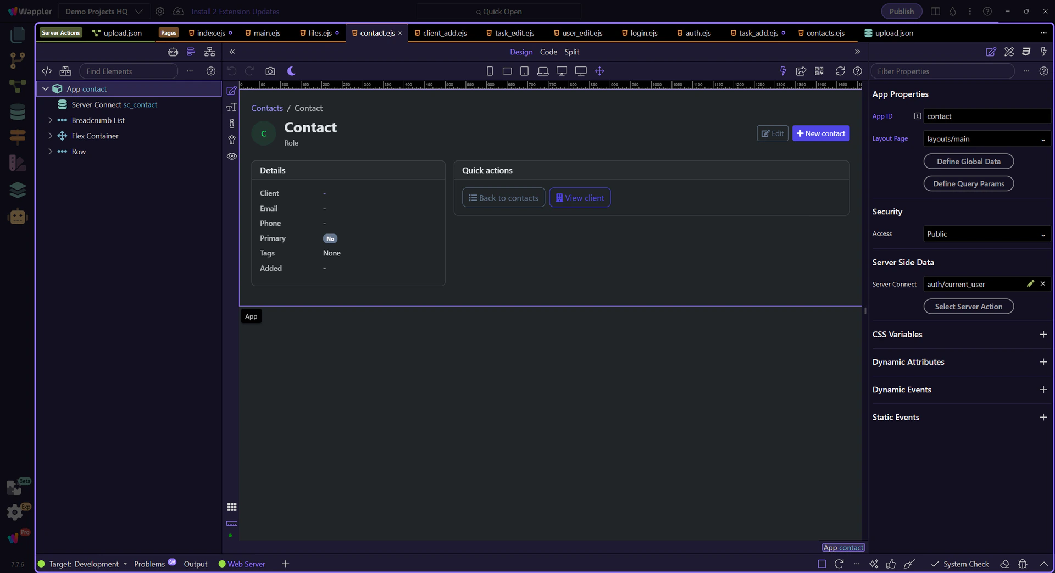Viewport: 1055px width, 573px height.
Task: Open the grid layout icon near bottom
Action: [x=232, y=507]
